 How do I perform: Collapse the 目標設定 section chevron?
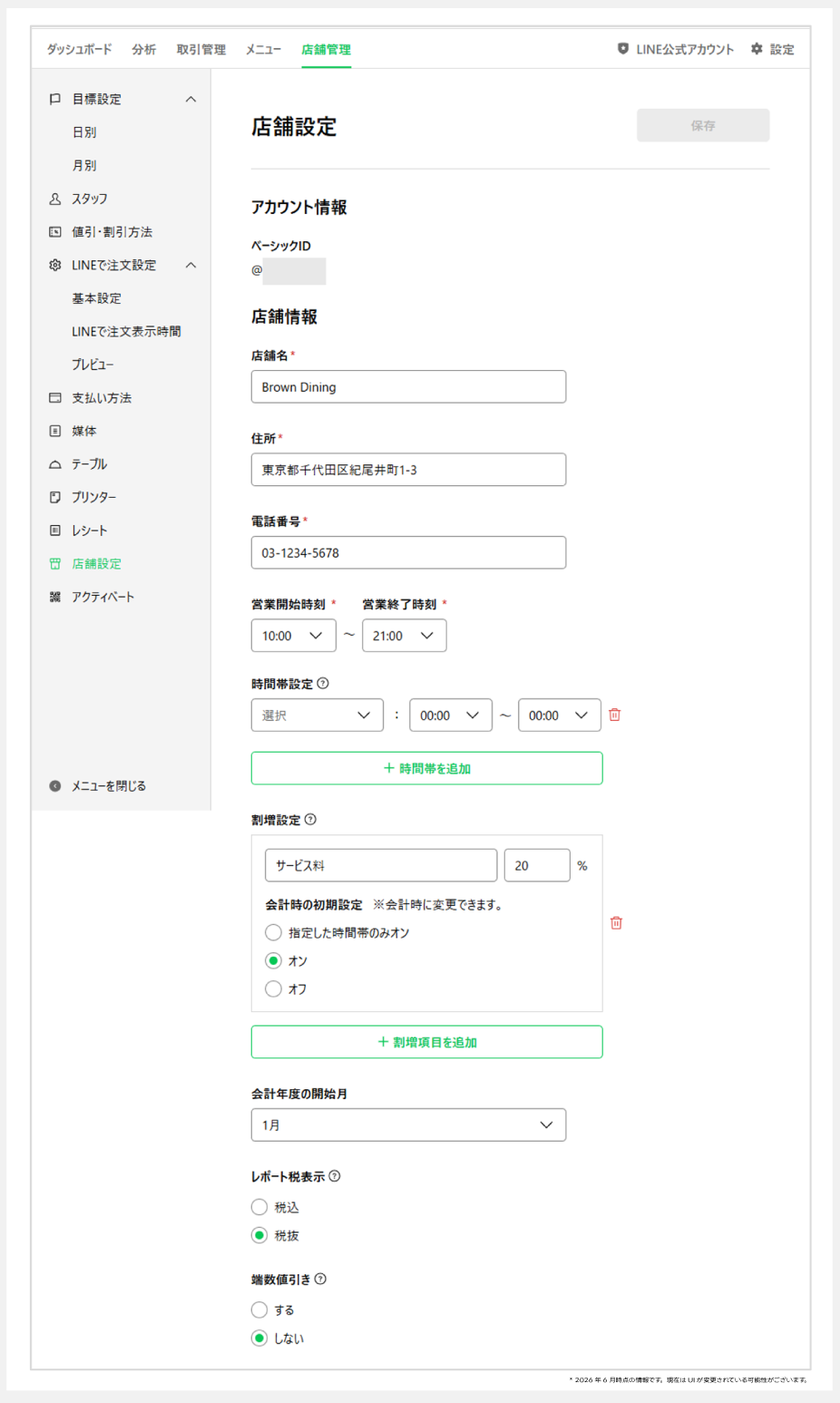[190, 99]
